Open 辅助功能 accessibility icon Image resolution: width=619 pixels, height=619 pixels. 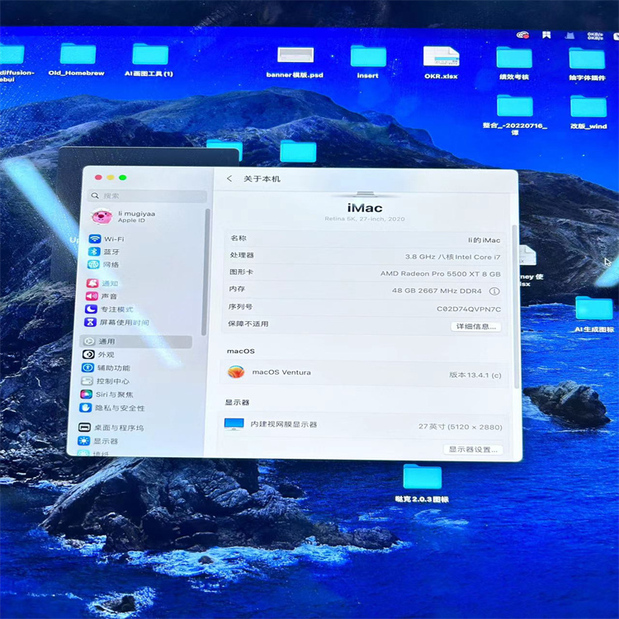pos(87,367)
